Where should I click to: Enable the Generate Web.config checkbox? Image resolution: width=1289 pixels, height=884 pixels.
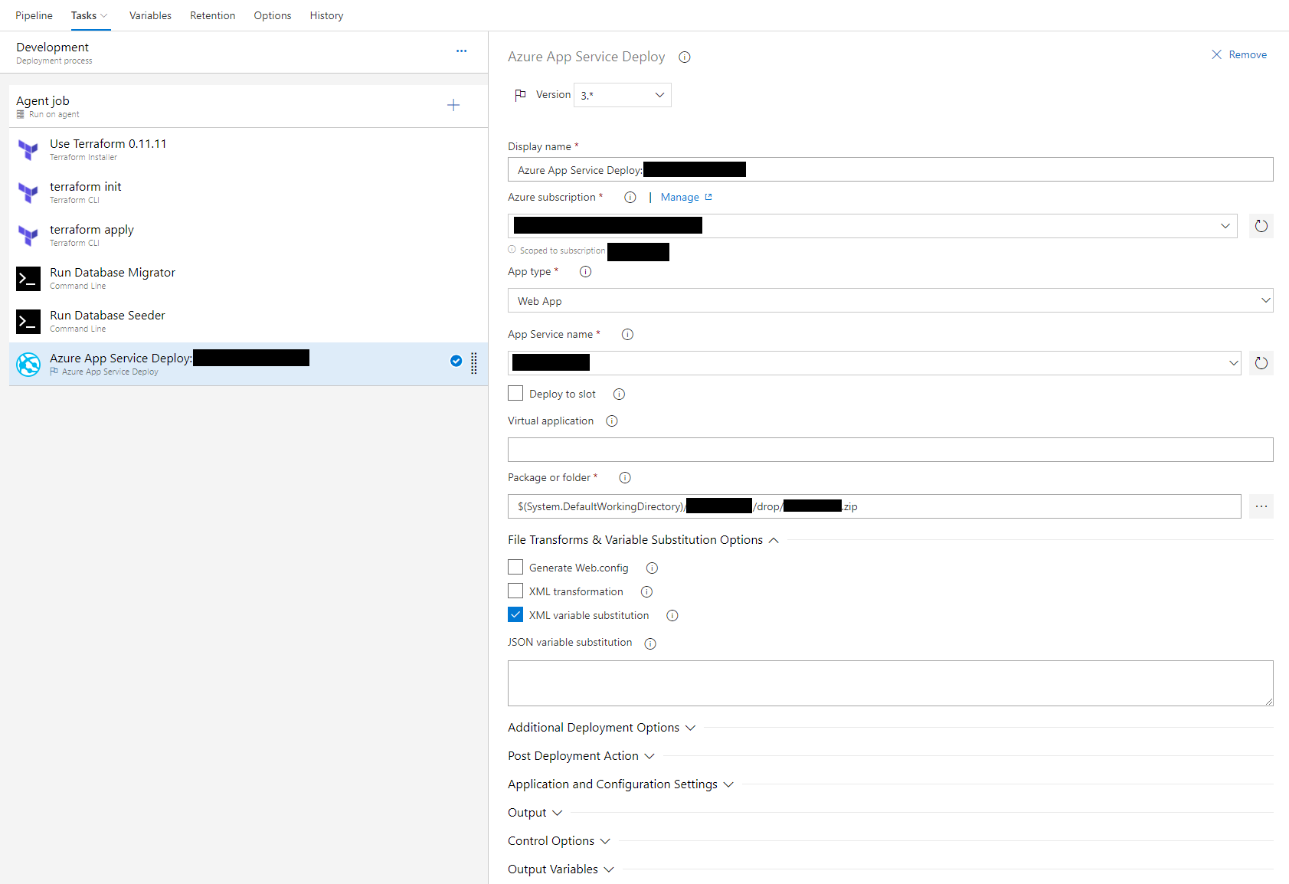pyautogui.click(x=515, y=568)
